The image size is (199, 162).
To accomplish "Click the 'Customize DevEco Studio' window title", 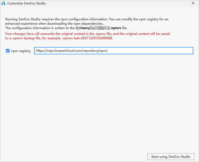I will 27,3.
